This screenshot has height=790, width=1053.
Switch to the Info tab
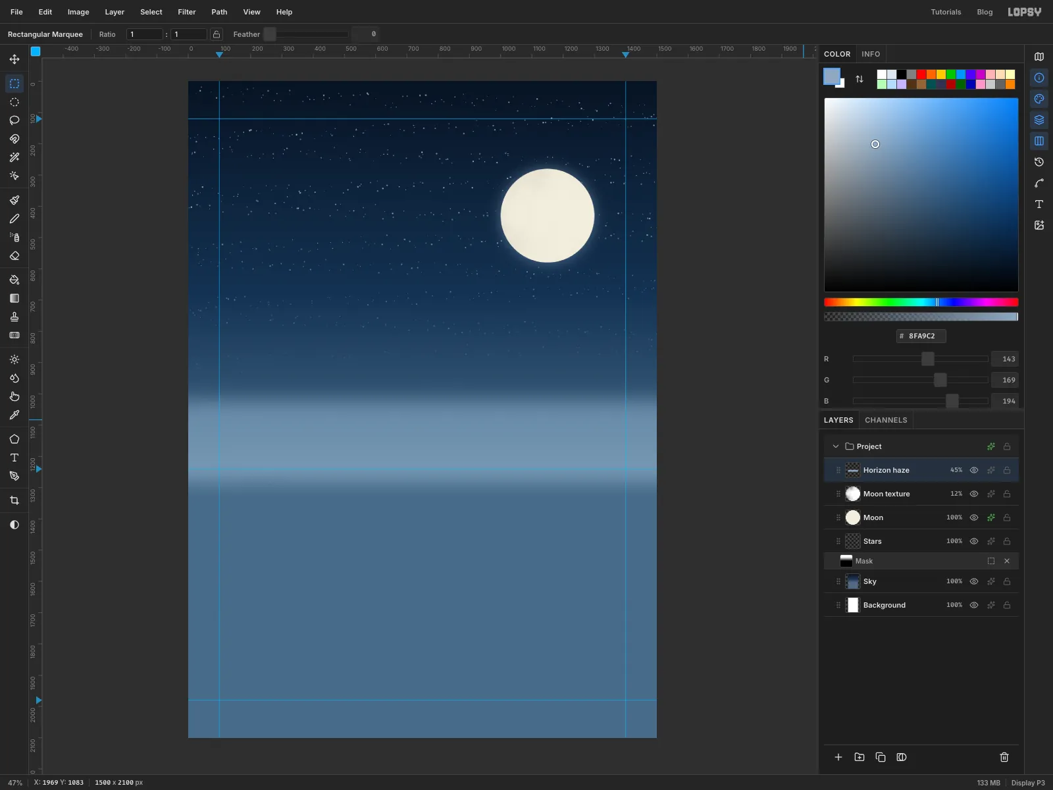(x=871, y=54)
